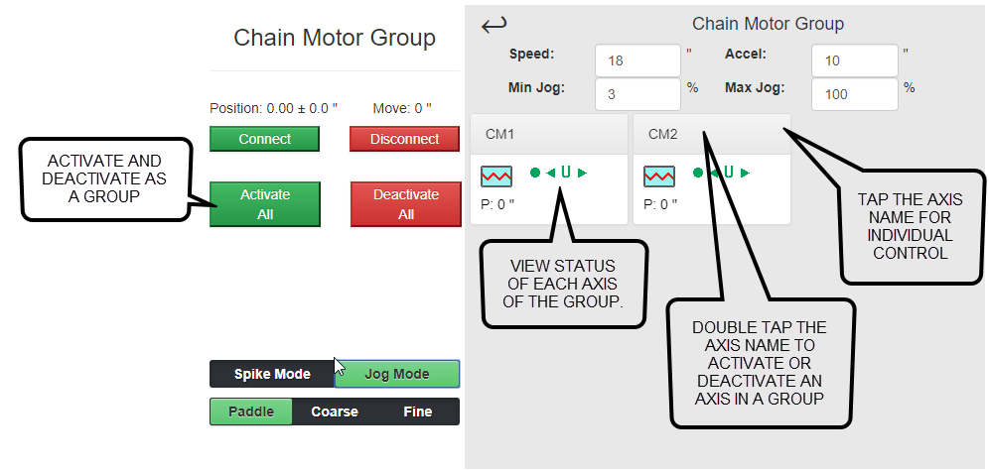Click CM1 right arrow indicator
The image size is (989, 470).
pos(582,173)
